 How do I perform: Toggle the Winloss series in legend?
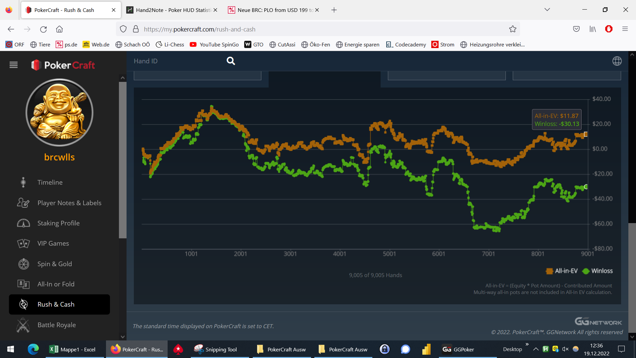pos(598,271)
